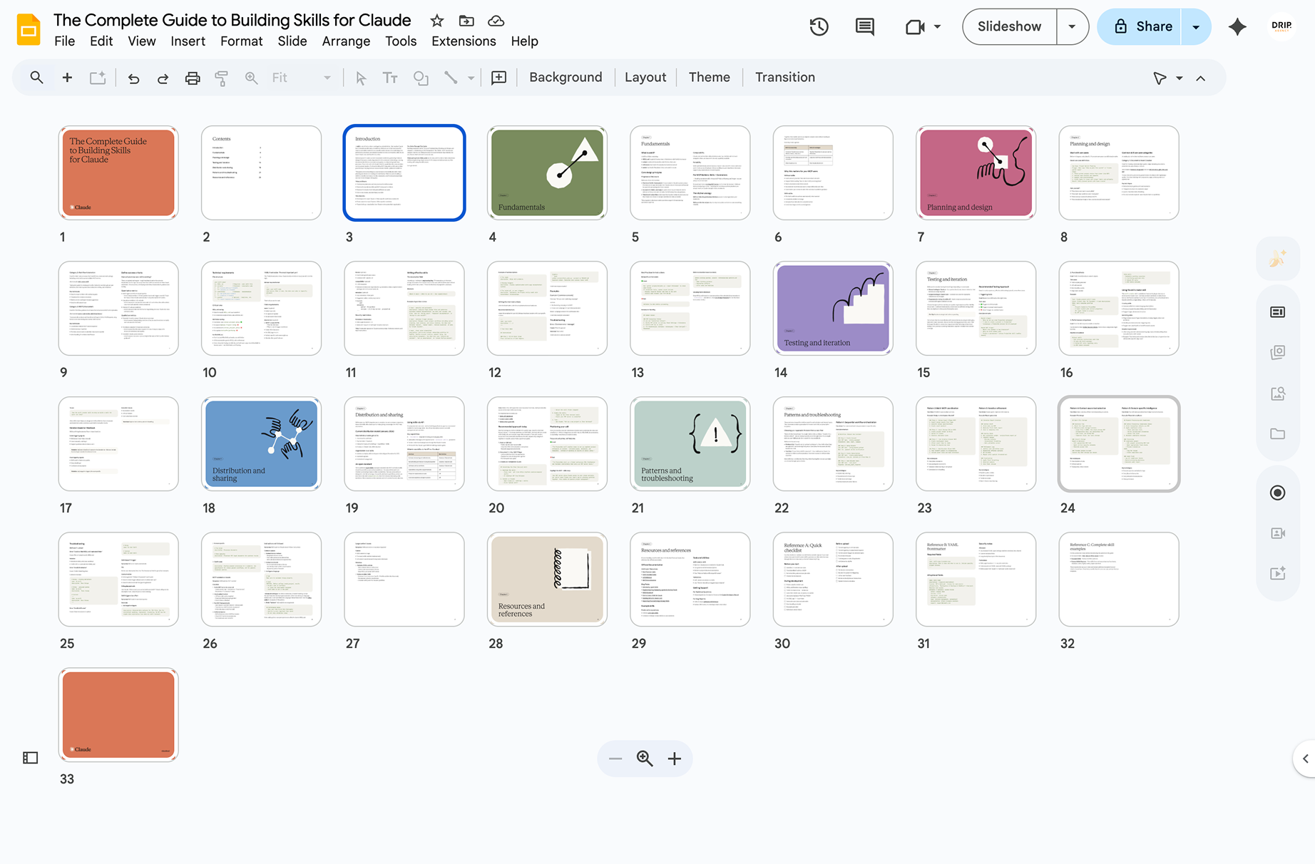Open the comments panel icon
The width and height of the screenshot is (1315, 864).
tap(864, 27)
